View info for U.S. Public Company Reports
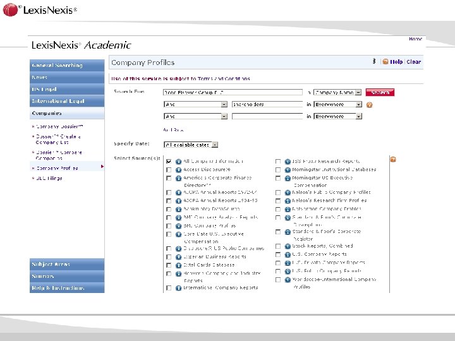The height and width of the screenshot is (341, 455). 288,272
